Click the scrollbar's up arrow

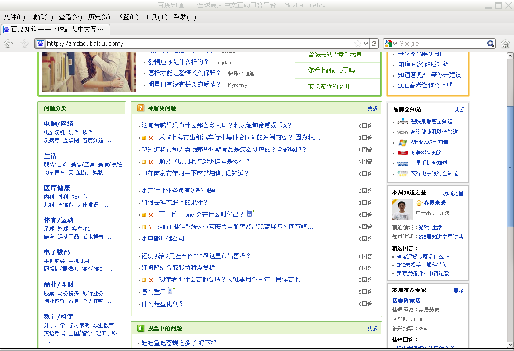[x=510, y=56]
